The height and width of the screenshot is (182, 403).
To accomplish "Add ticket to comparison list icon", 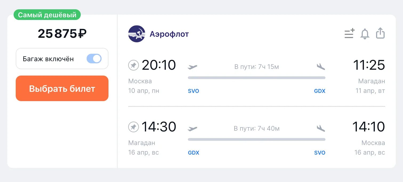I will pyautogui.click(x=349, y=34).
